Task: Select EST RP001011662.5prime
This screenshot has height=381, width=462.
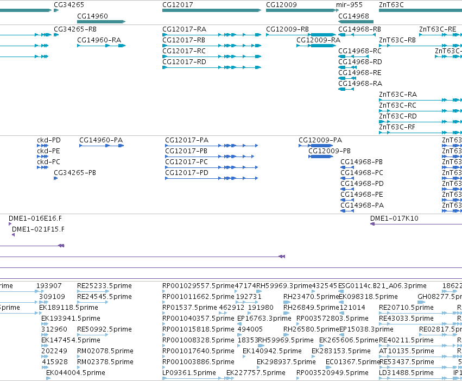Action: pyautogui.click(x=198, y=297)
